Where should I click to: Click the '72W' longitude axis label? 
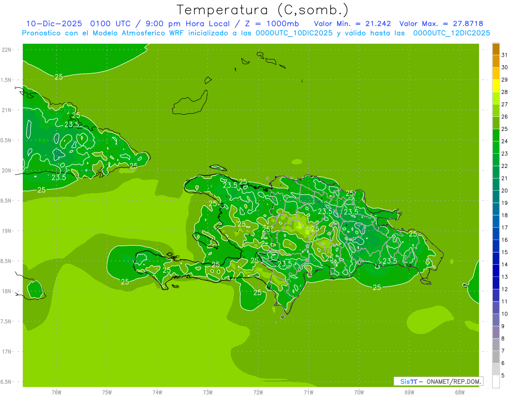coord(258,392)
